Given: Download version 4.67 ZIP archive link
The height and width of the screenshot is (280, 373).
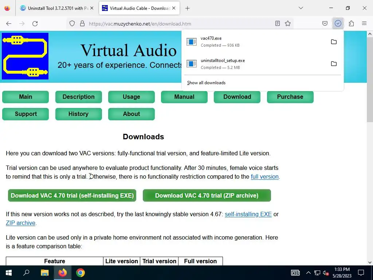Looking at the screenshot, I should pos(20,223).
